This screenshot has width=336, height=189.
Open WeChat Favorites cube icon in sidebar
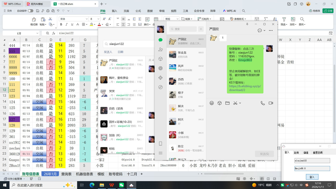160,59
